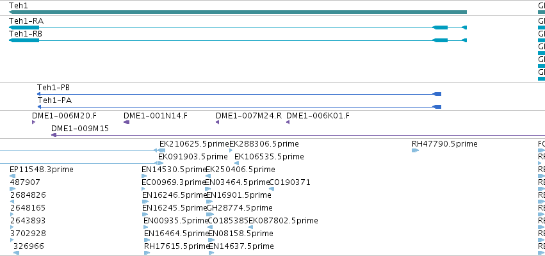The width and height of the screenshot is (545, 256).
Task: Click the DME1-001N14.F clone label
Action: click(x=156, y=116)
